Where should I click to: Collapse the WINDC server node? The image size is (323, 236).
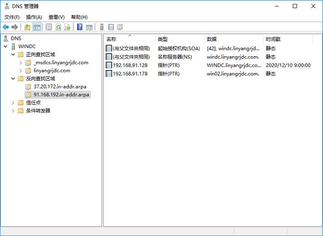click(x=6, y=46)
